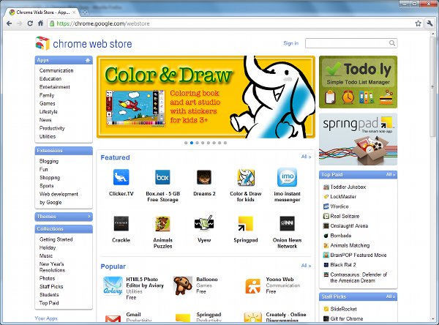This screenshot has width=439, height=325.
Task: Open the Dreams 2 app icon
Action: [x=204, y=177]
